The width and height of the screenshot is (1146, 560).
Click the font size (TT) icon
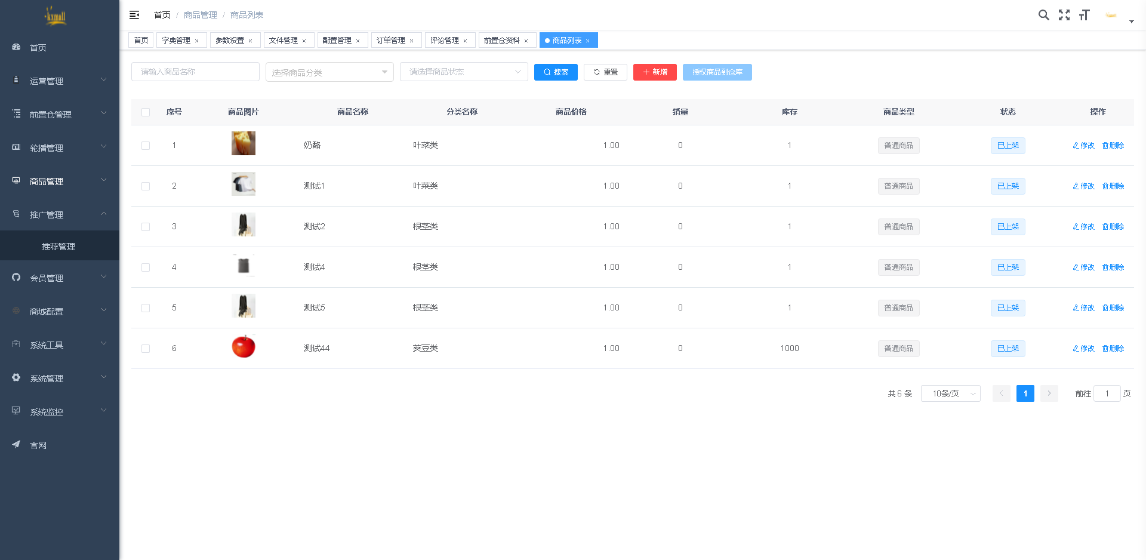(x=1085, y=14)
